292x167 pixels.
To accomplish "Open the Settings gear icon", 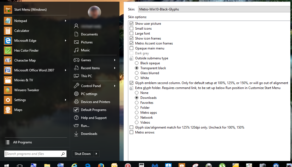I will [x=8, y=100].
